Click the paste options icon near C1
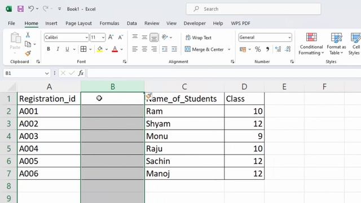 pyautogui.click(x=149, y=96)
